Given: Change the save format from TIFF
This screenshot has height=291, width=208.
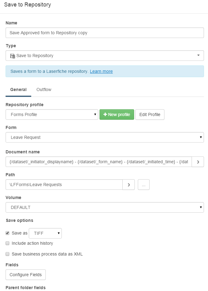Looking at the screenshot, I should [x=58, y=233].
